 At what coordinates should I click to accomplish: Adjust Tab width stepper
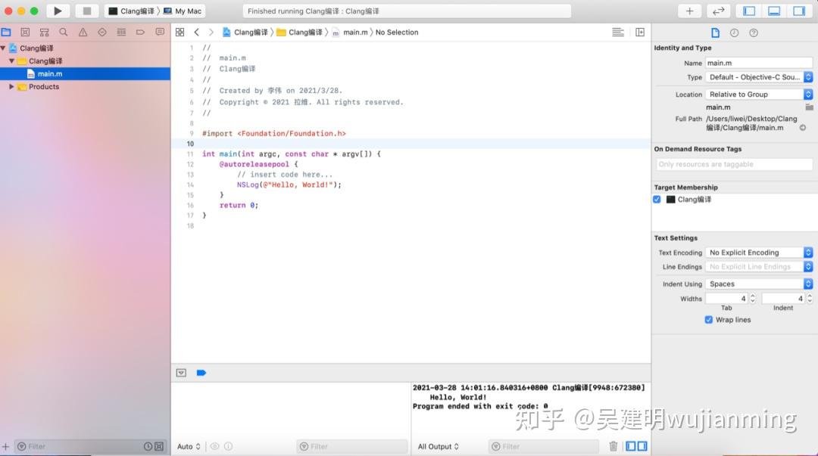click(752, 299)
